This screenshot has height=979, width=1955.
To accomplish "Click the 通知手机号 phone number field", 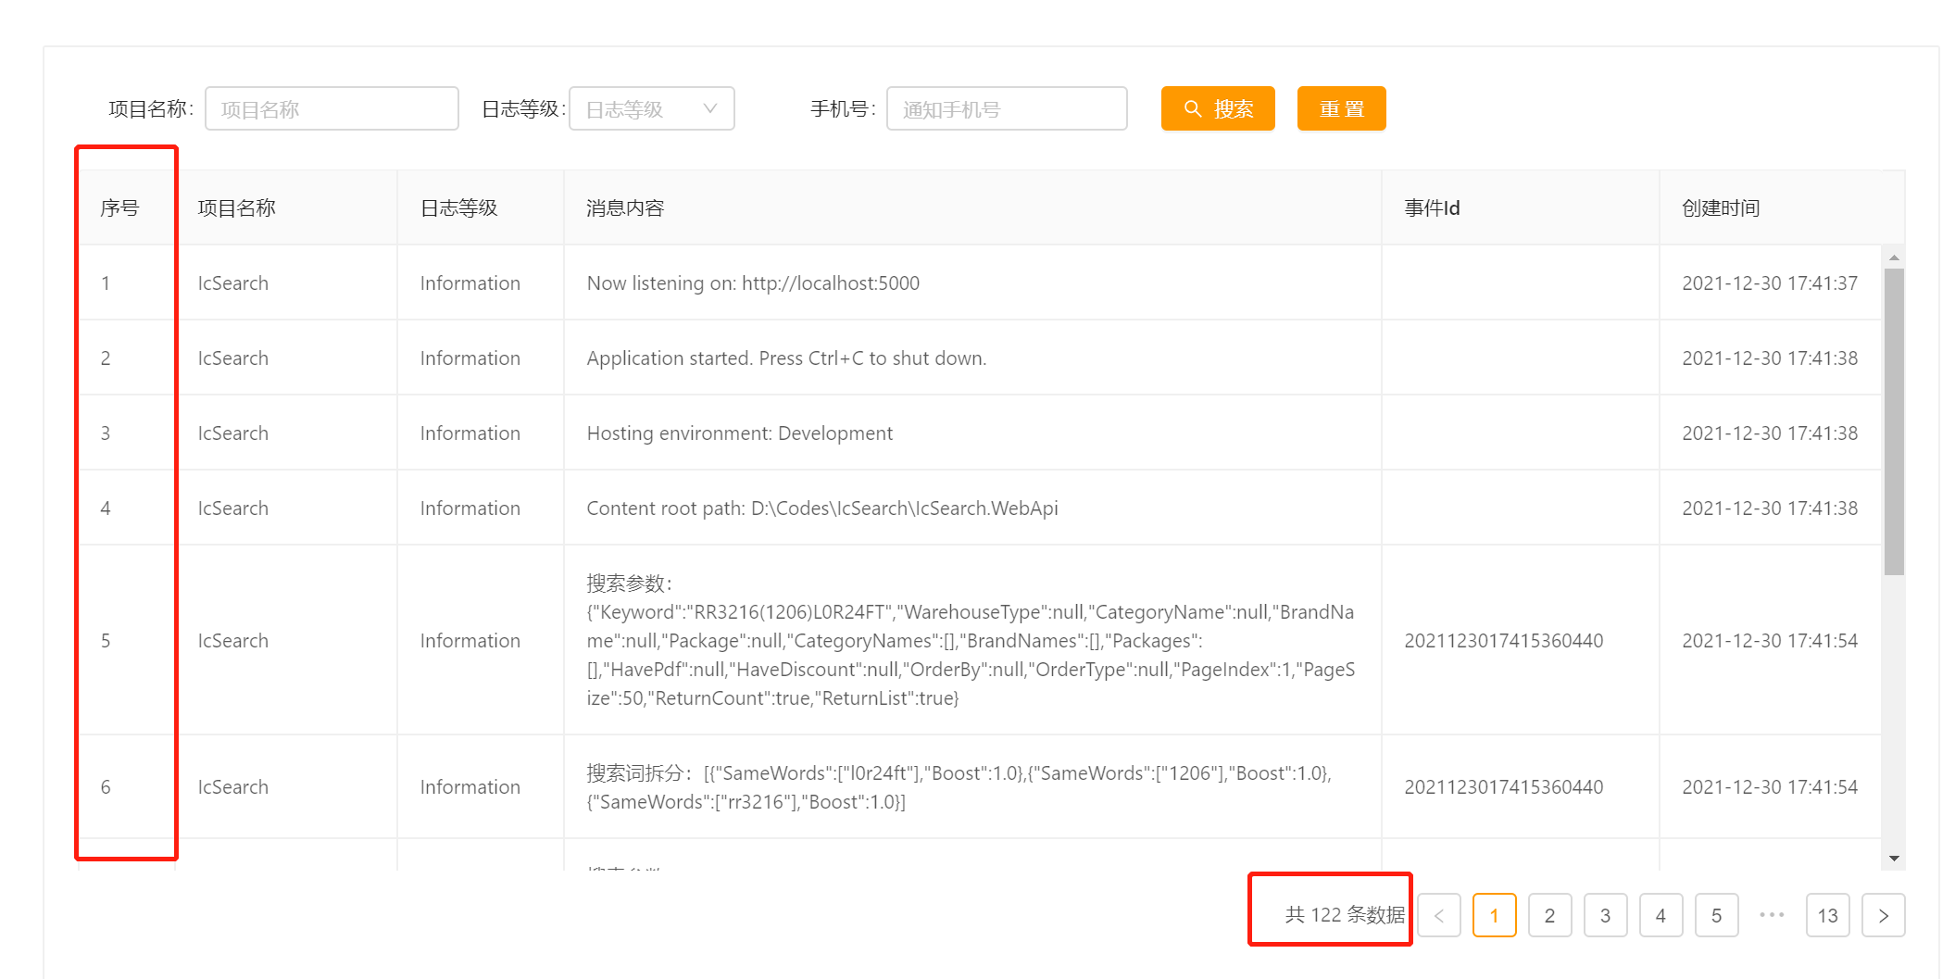I will pos(1006,108).
